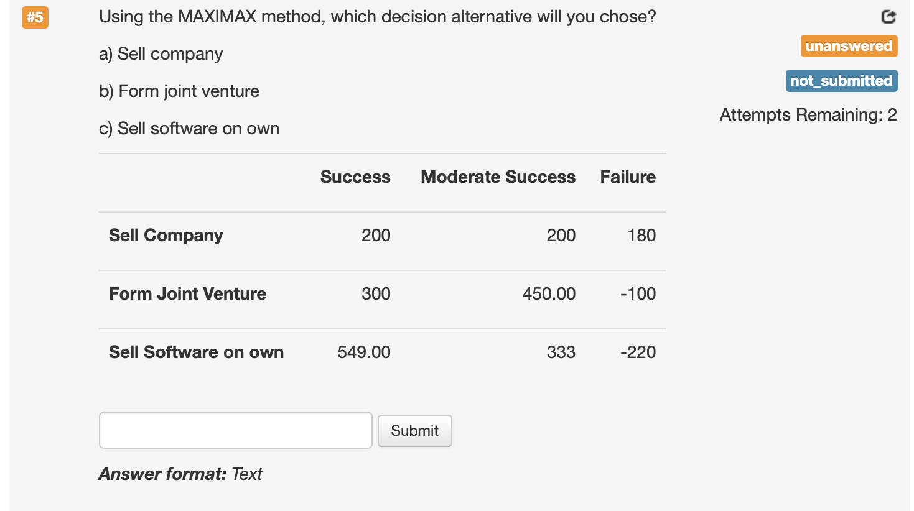Image resolution: width=914 pixels, height=511 pixels.
Task: Select option b) Form joint venture
Action: (179, 91)
